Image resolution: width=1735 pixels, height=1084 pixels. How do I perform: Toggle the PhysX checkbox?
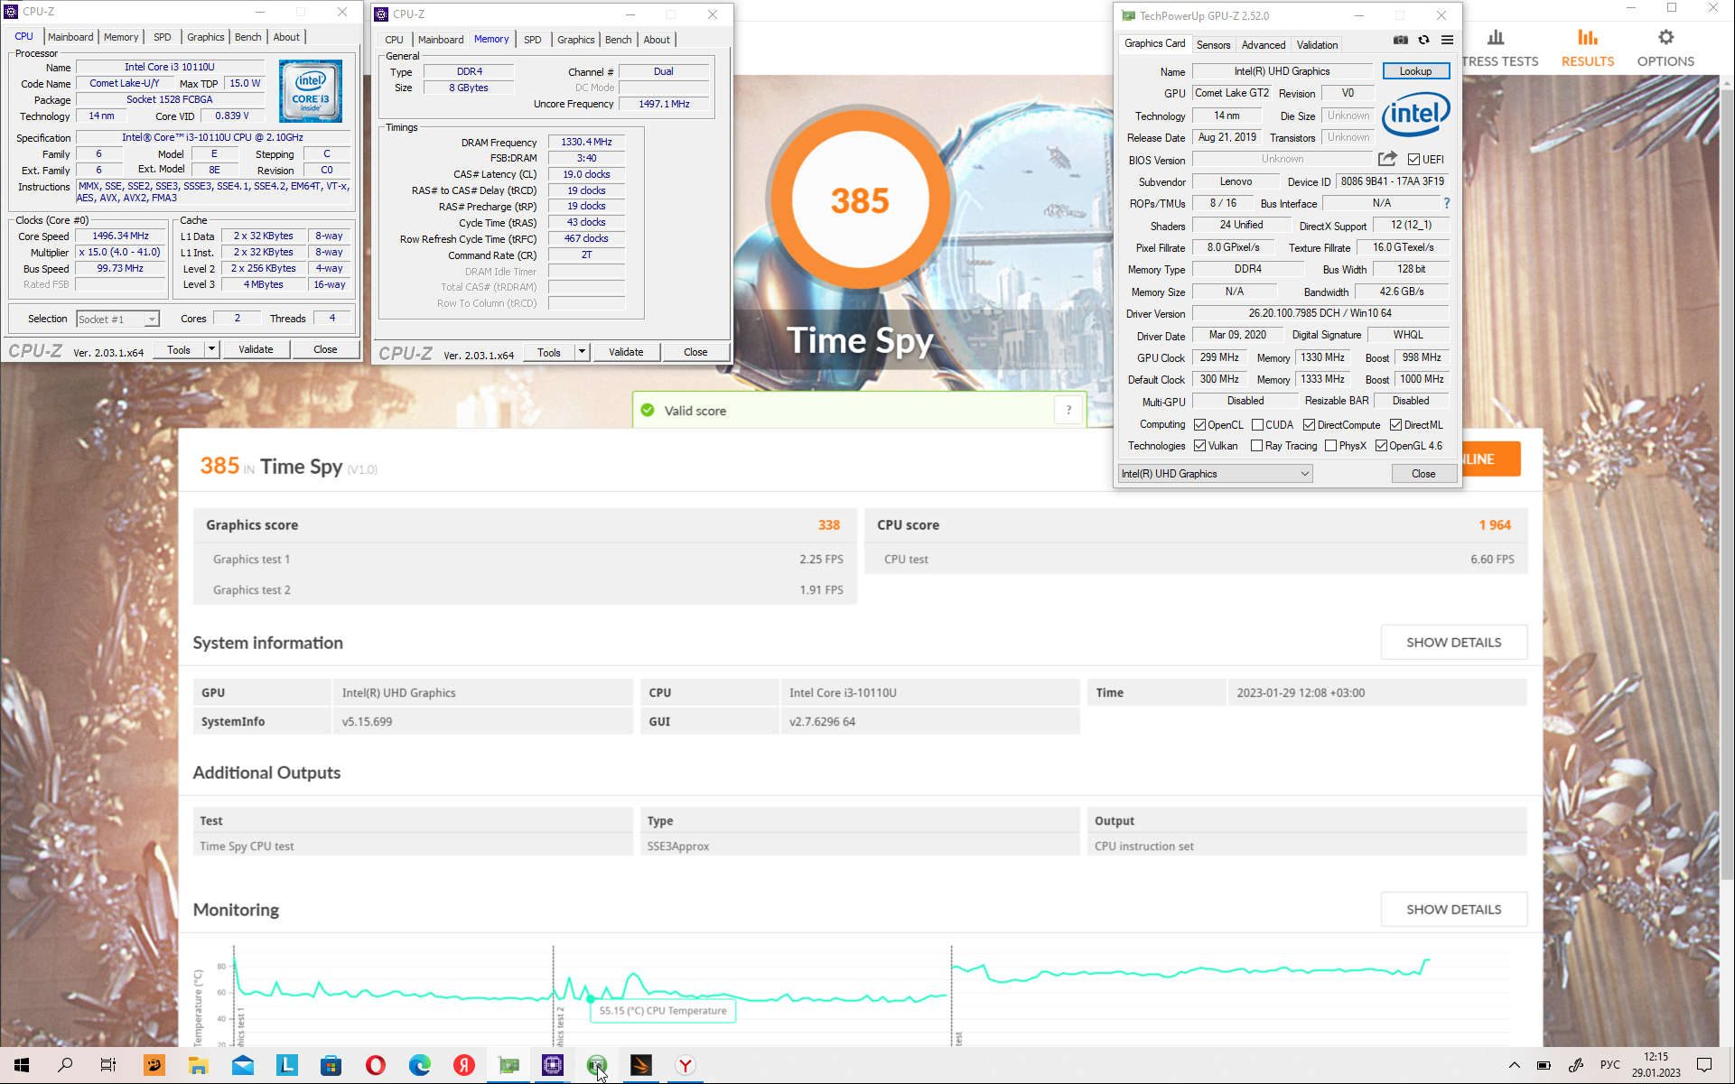pyautogui.click(x=1330, y=446)
